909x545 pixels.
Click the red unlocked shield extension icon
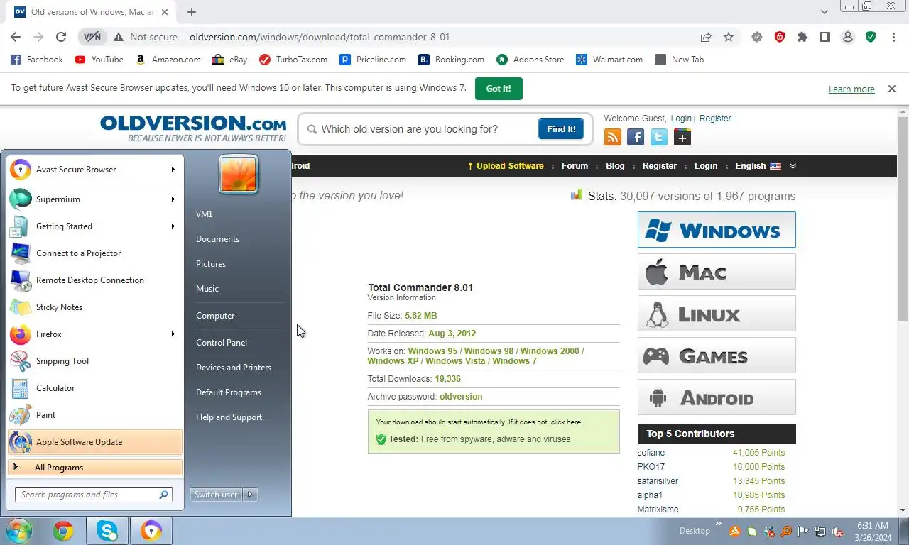[780, 37]
